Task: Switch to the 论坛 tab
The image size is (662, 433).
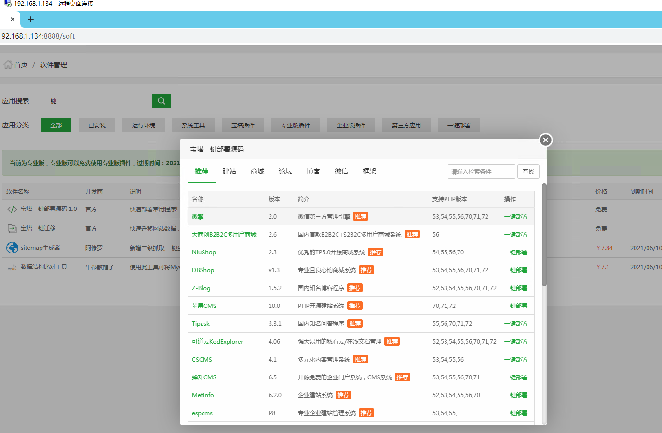Action: click(285, 171)
